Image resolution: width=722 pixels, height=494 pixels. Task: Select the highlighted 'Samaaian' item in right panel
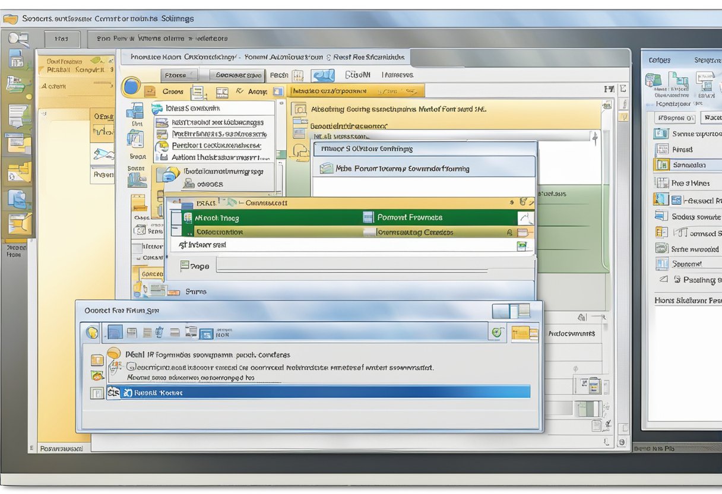pyautogui.click(x=689, y=165)
